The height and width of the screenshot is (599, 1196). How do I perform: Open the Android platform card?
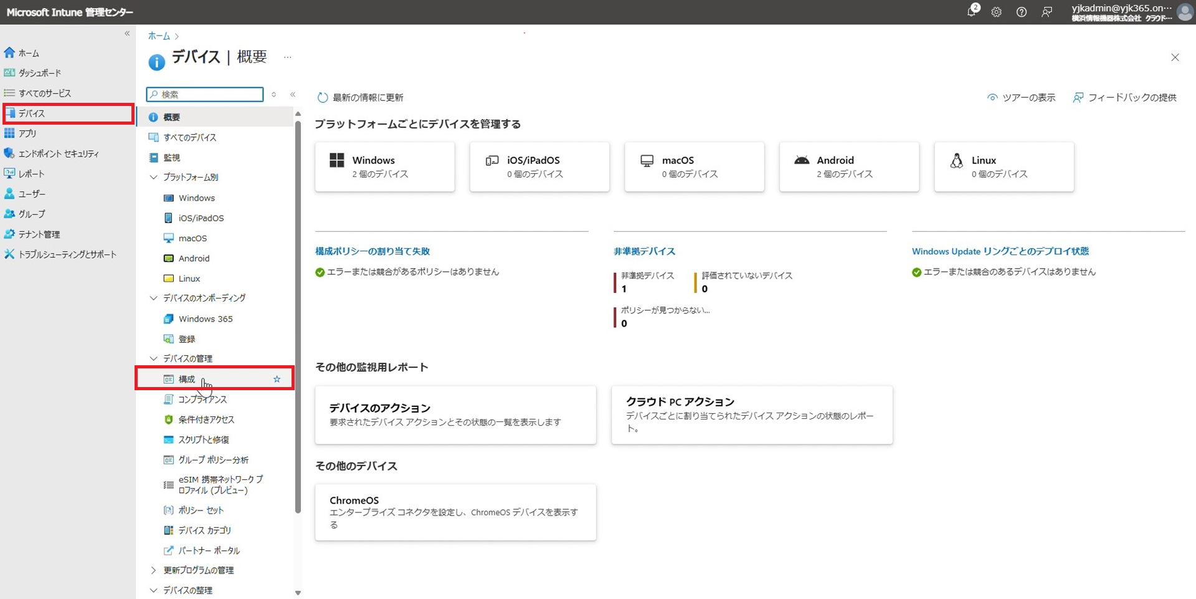point(849,166)
